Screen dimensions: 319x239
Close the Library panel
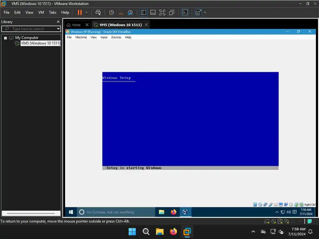[x=58, y=21]
